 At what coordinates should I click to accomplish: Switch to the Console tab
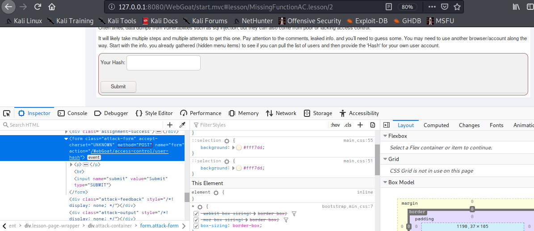click(72, 113)
